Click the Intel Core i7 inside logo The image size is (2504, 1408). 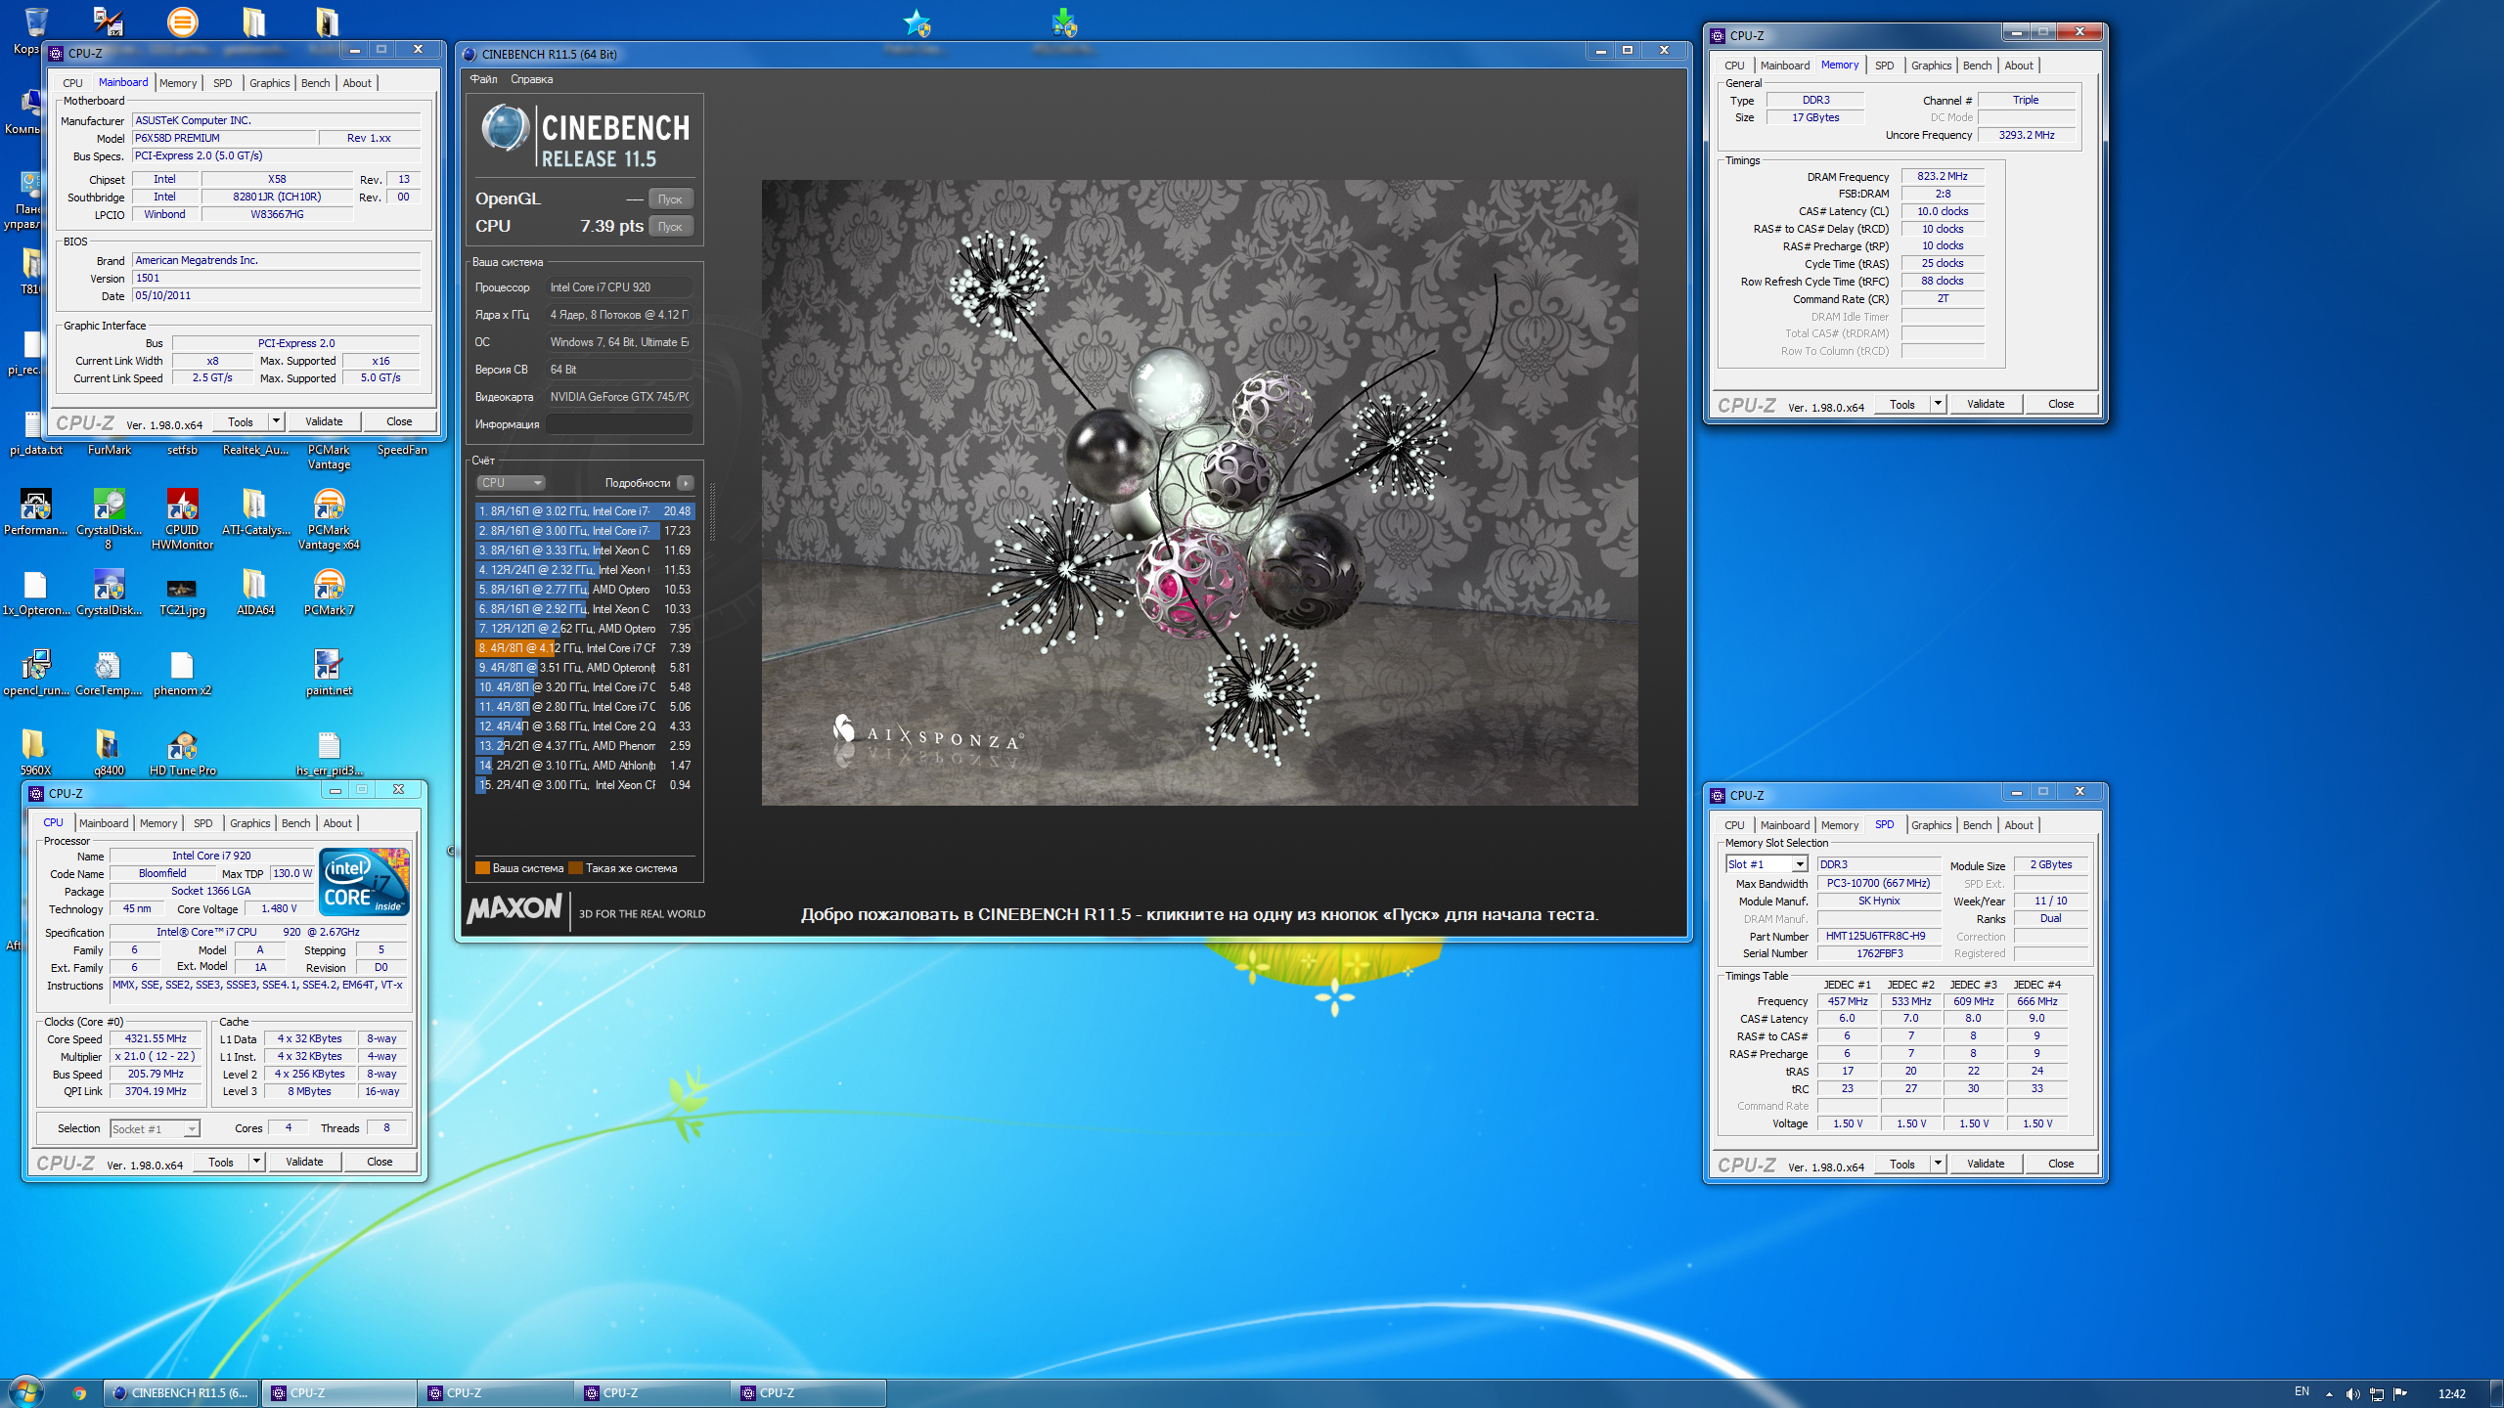364,881
